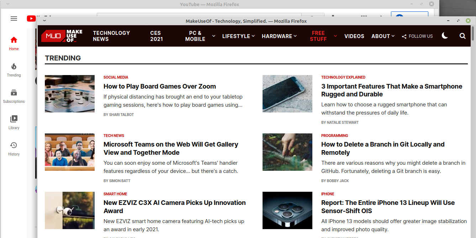Toggle dark mode moon icon
Screen dimensions: 476x238
click(445, 36)
